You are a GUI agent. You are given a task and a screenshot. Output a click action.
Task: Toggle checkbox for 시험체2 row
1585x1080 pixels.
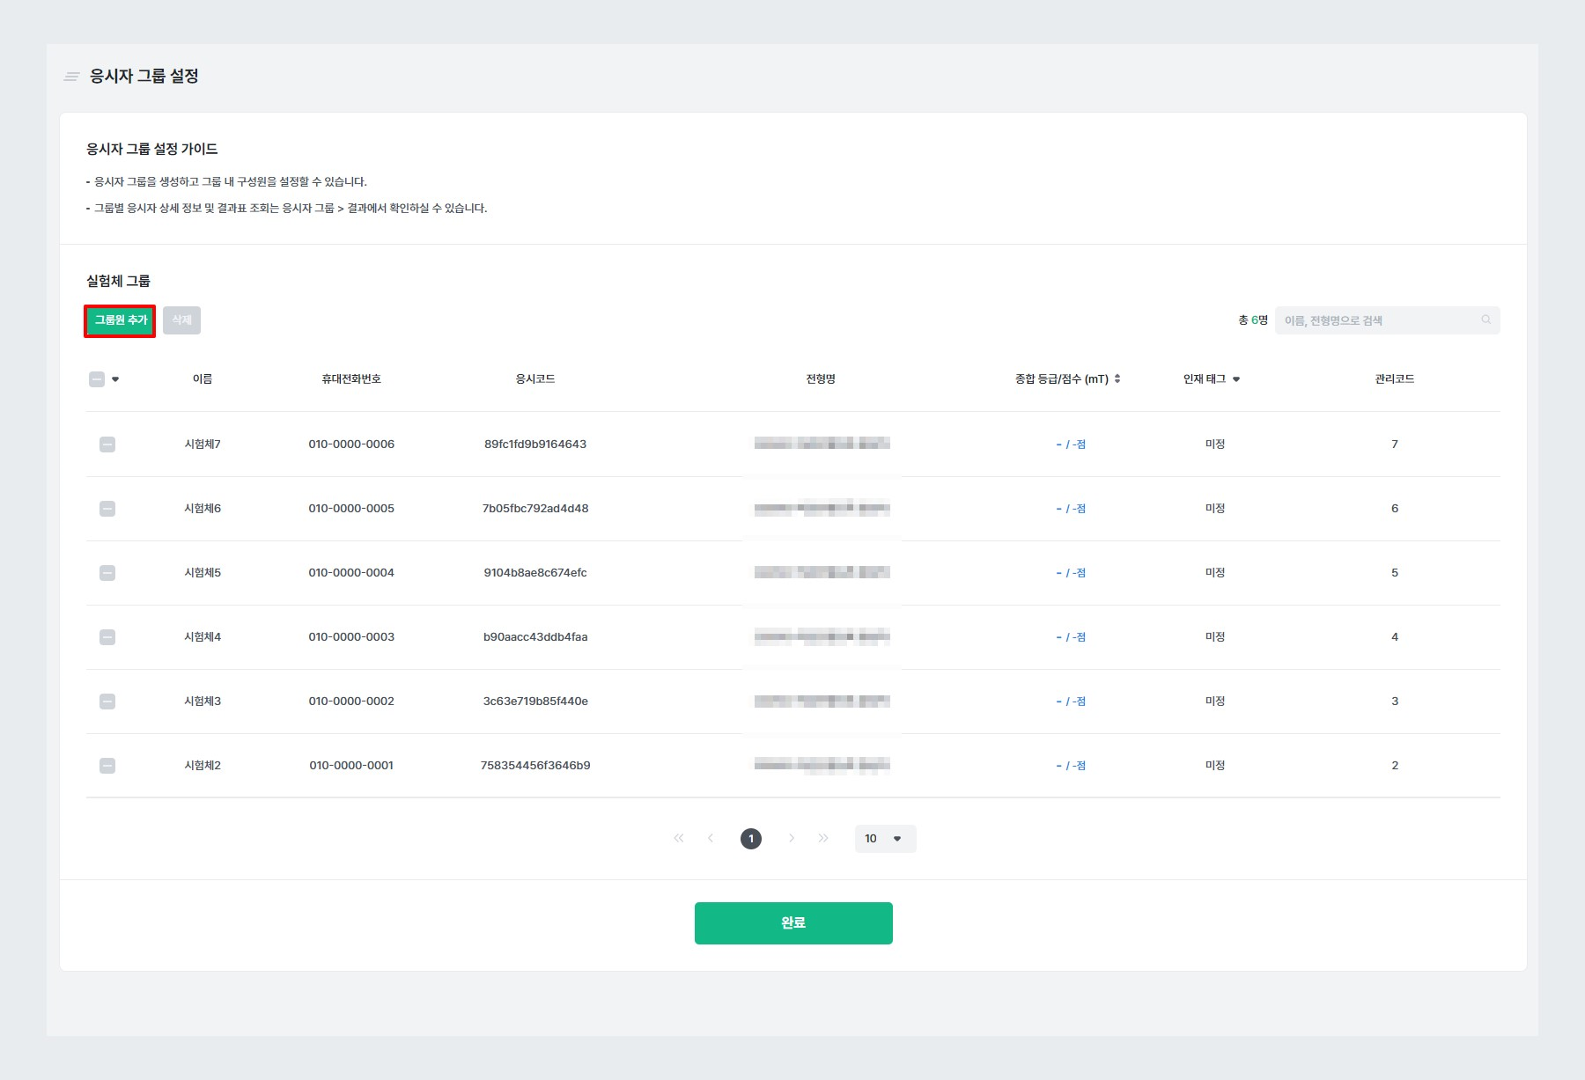tap(107, 766)
